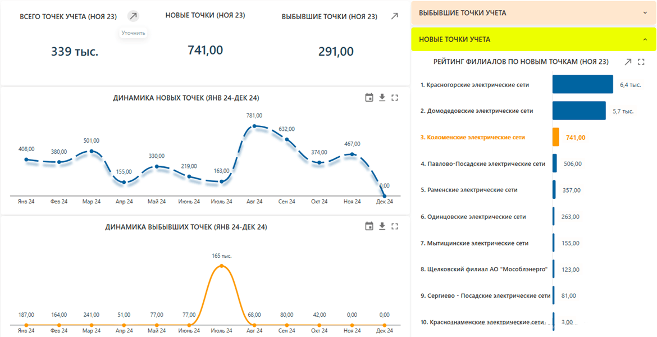
Task: Click the "6,4 тыс." ranking value
Action: [631, 85]
